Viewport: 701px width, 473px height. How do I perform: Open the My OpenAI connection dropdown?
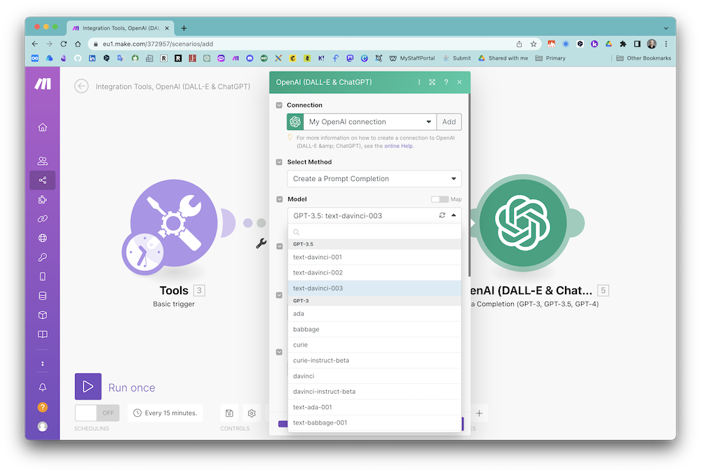tap(369, 122)
